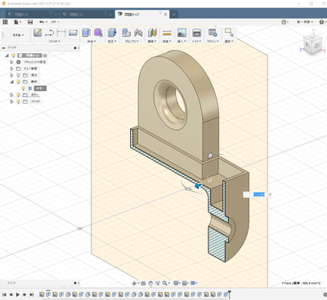
Task: Toggle visibility bulb of root component
Action: (13, 56)
